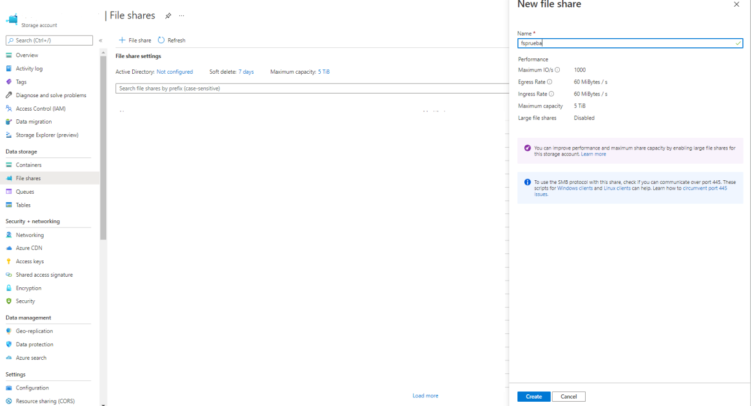Select Geo-replication in Data management

pos(34,331)
